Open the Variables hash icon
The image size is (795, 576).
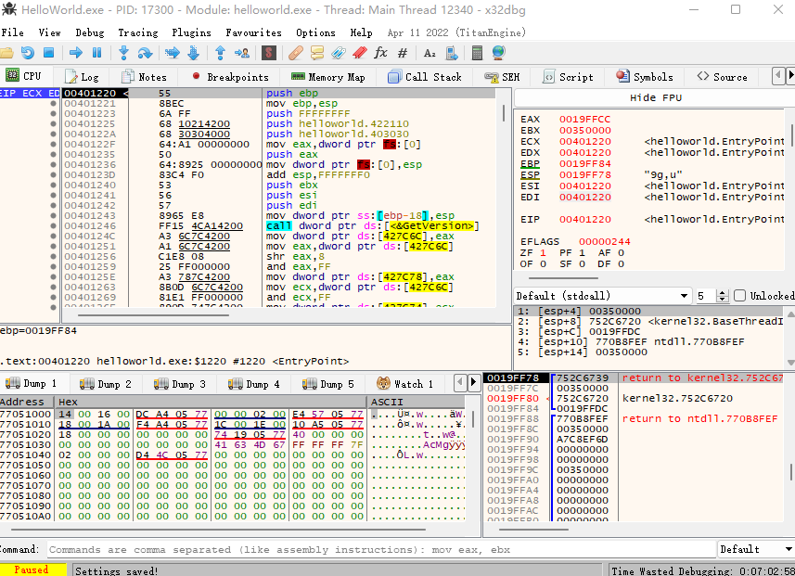[403, 53]
